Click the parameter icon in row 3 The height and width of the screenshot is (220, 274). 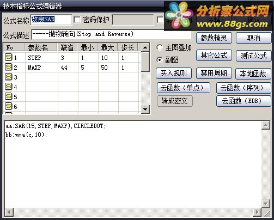[8, 77]
